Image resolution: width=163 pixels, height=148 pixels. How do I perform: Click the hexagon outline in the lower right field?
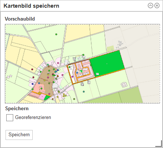coord(124,85)
